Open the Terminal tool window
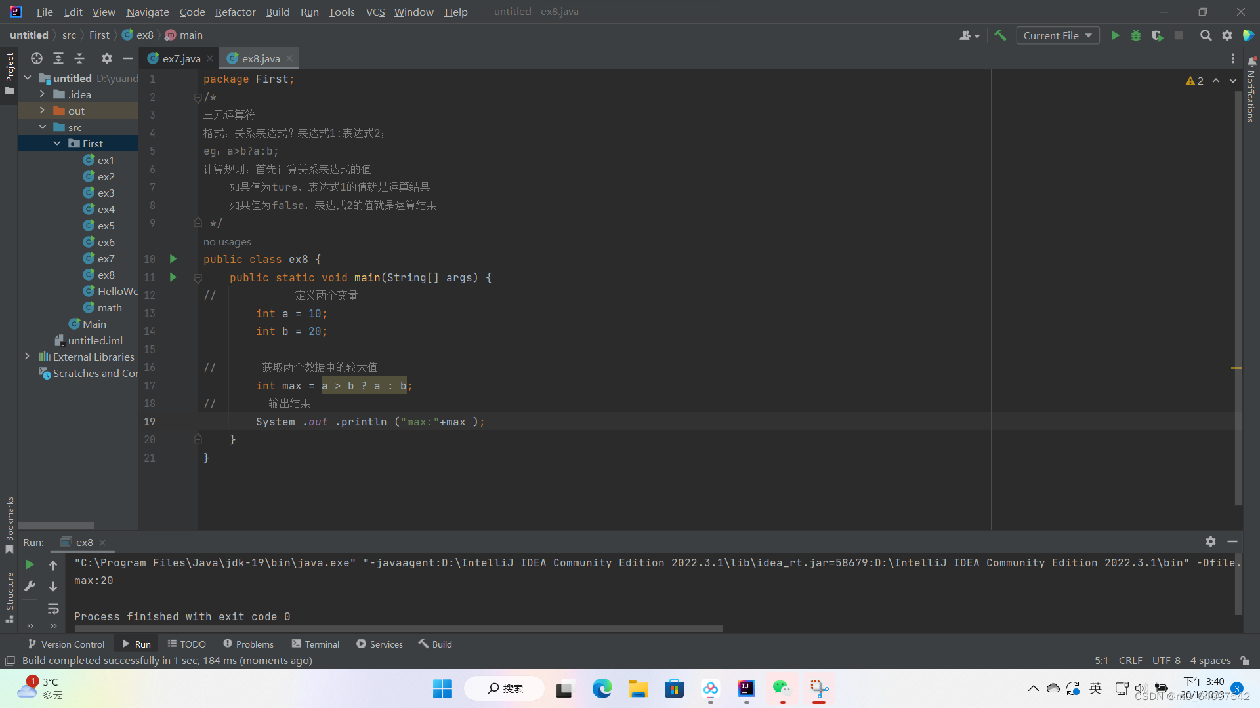1260x708 pixels. click(321, 644)
